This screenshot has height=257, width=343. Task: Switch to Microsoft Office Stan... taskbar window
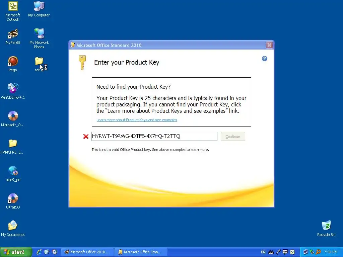coord(141,252)
